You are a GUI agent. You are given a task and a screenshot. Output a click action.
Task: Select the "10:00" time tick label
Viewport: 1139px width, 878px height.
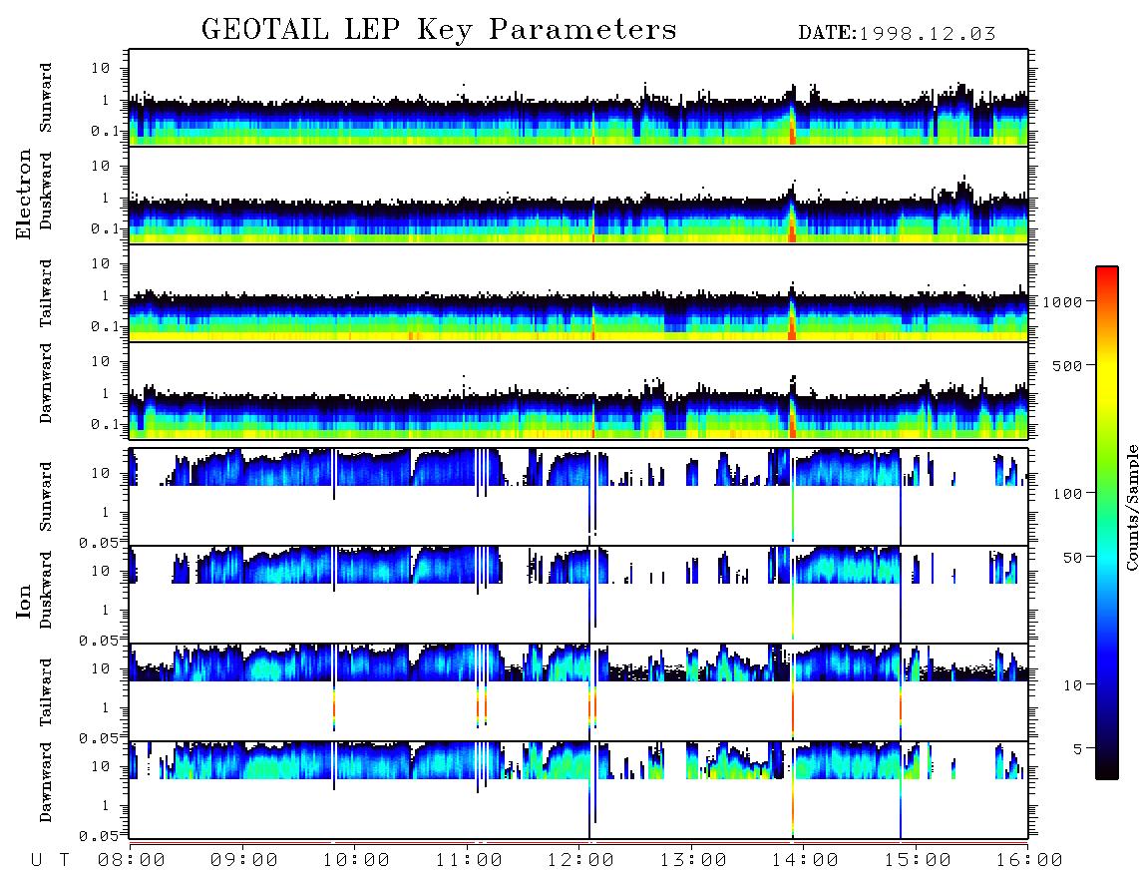tap(356, 861)
